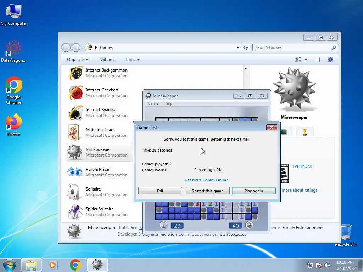The height and width of the screenshot is (272, 363).
Task: Open Firefox desktop shortcut
Action: 14,124
